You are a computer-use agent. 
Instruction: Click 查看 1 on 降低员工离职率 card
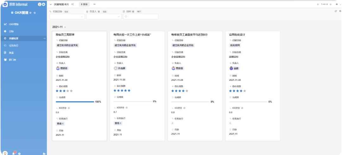60,124
